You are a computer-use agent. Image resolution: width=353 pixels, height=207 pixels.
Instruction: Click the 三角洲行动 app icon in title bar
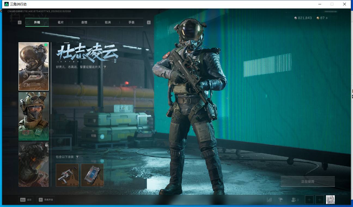coord(7,4)
